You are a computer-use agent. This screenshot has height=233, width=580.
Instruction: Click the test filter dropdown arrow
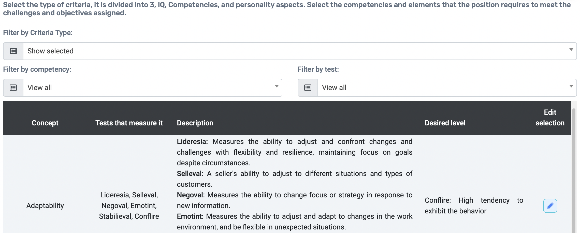[x=571, y=86]
